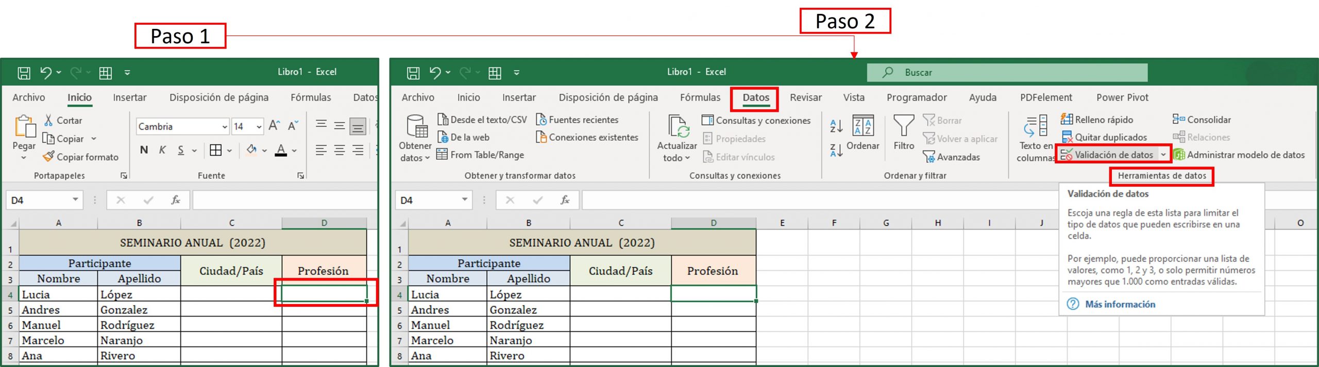The width and height of the screenshot is (1319, 367).
Task: Sort descending with the Z-A icon
Action: click(x=836, y=150)
